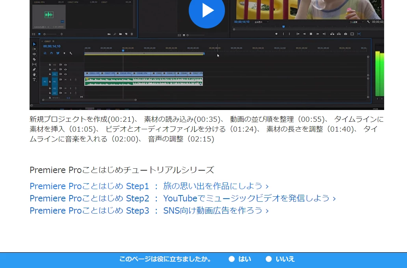This screenshot has height=268, width=407.
Task: Click the text 音声の調整（02:15)
Action: [x=181, y=139]
